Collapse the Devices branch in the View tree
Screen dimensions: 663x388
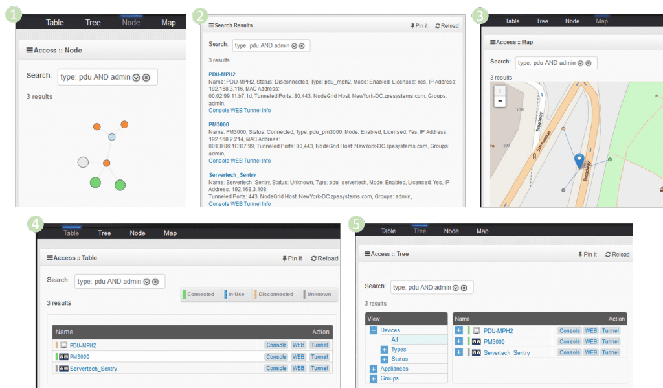(x=373, y=330)
